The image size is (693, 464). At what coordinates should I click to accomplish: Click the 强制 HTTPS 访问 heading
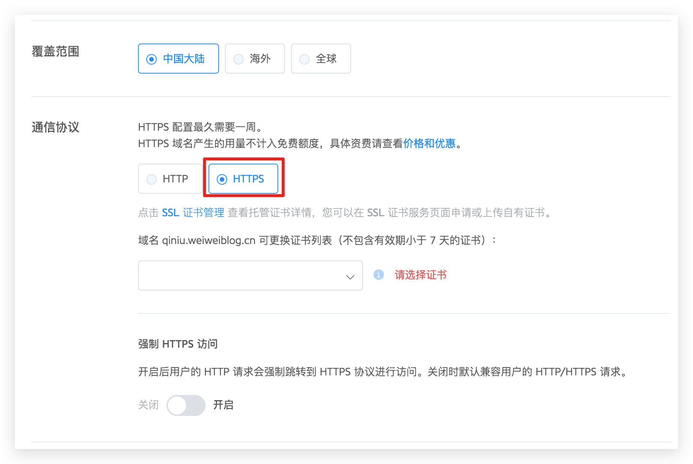(178, 344)
